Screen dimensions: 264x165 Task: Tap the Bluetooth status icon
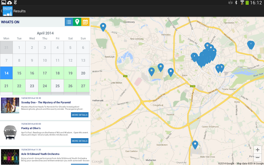pos(236,3)
